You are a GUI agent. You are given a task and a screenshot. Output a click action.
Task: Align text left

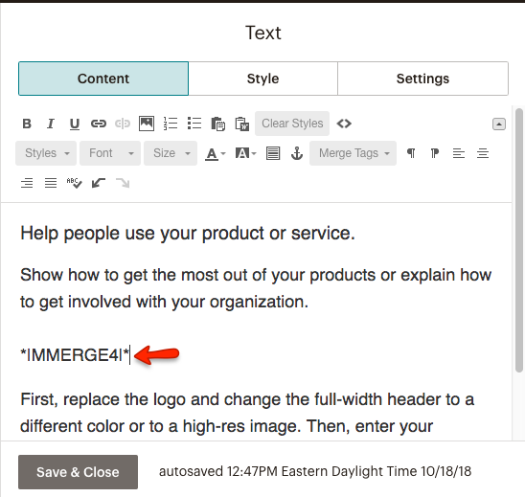coord(459,153)
